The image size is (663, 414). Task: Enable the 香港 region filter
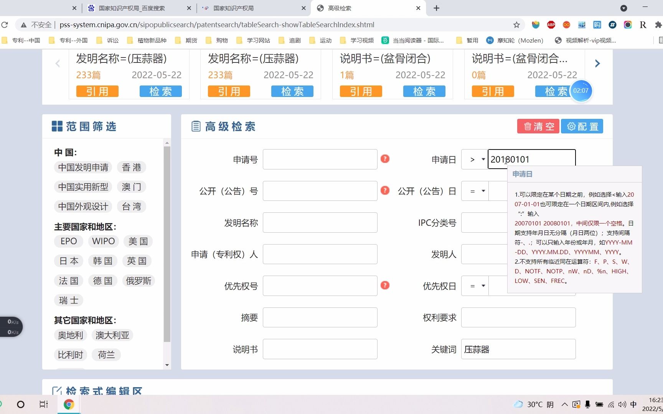131,167
